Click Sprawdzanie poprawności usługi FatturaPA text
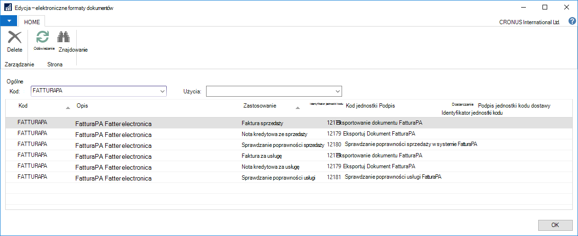Screen dimensions: 578x236 (x=393, y=177)
